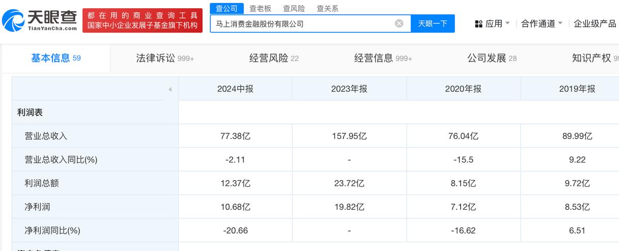The height and width of the screenshot is (251, 619).
Task: Click the 19.82亿 net profit cell
Action: 349,207
